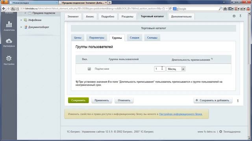Click the bookmark star in address bar

click(x=164, y=9)
